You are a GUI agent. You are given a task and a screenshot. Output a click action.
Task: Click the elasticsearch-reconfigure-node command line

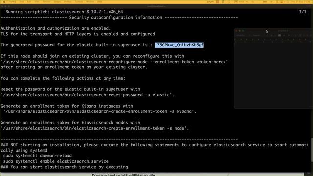pos(114,62)
